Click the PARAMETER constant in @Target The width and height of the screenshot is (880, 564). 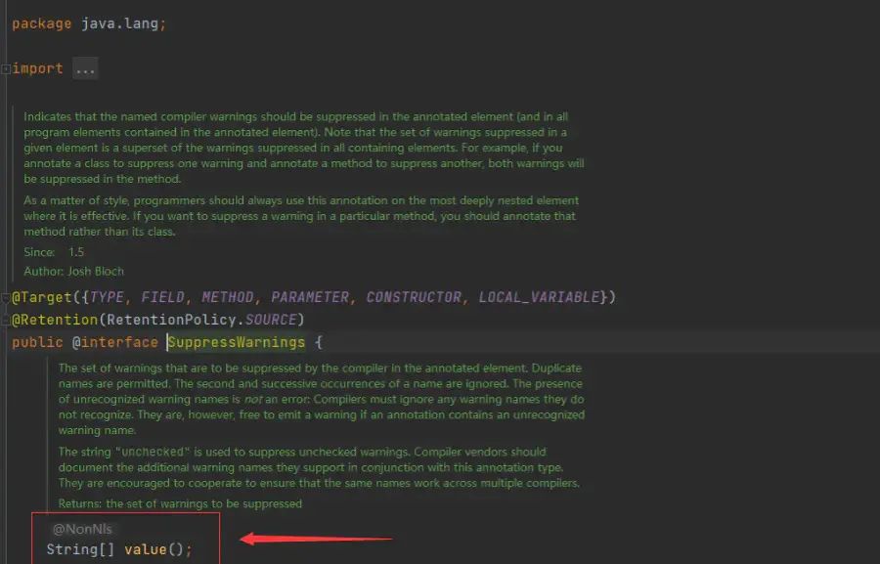click(310, 297)
